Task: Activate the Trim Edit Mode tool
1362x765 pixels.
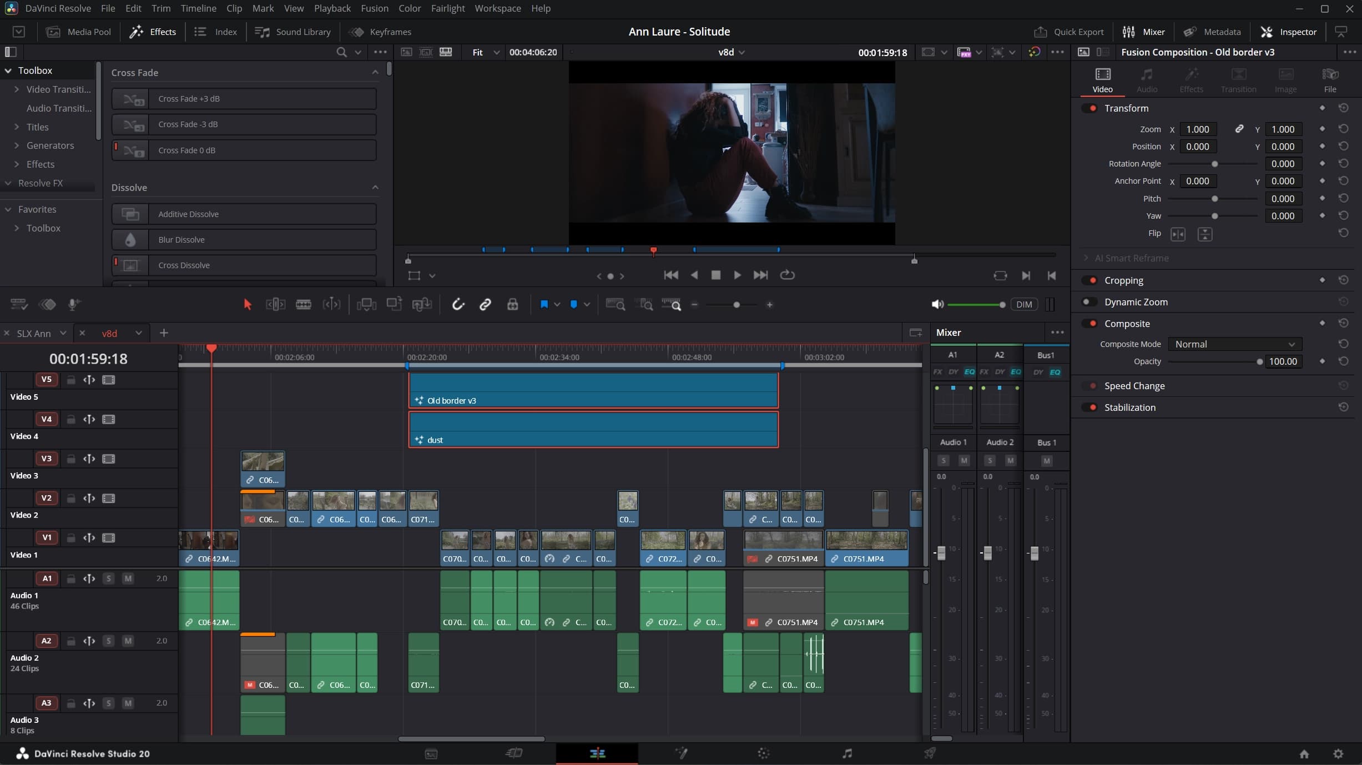Action: [x=275, y=304]
